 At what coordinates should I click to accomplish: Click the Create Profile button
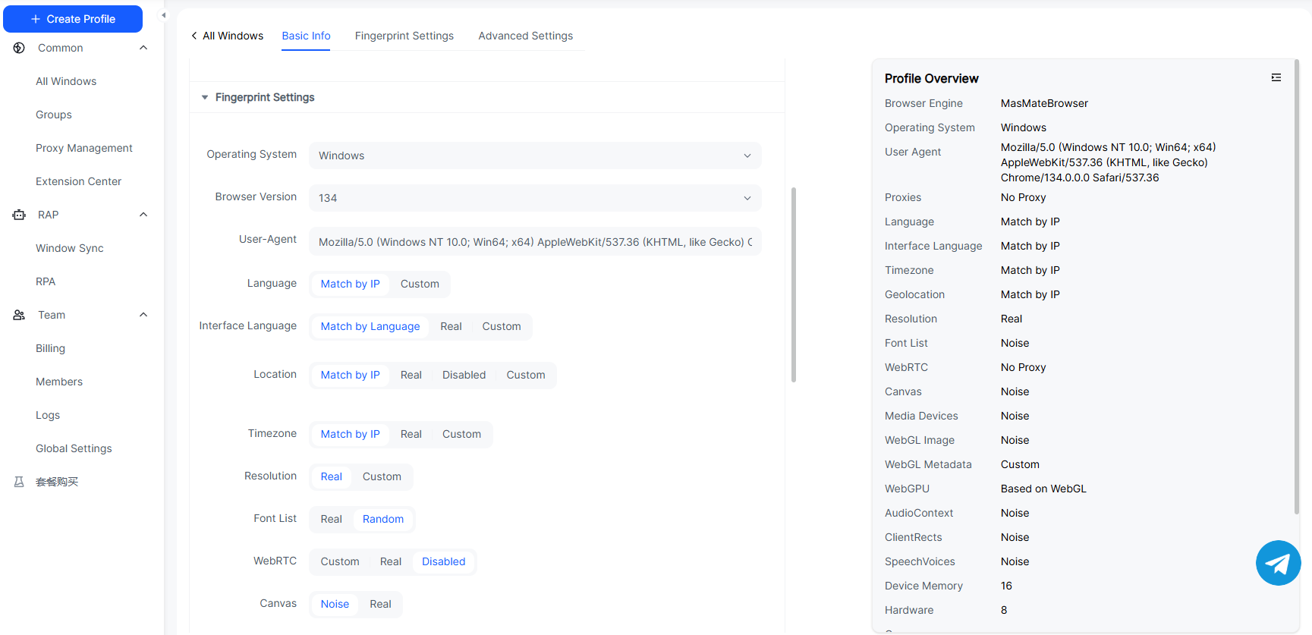73,19
